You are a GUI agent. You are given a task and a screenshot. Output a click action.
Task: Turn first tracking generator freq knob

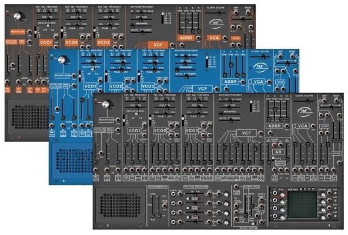point(282,195)
